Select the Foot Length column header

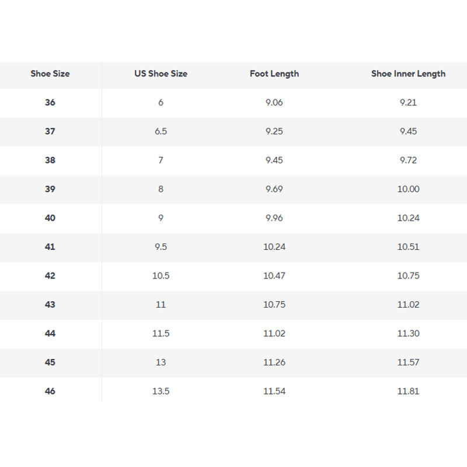pos(274,74)
